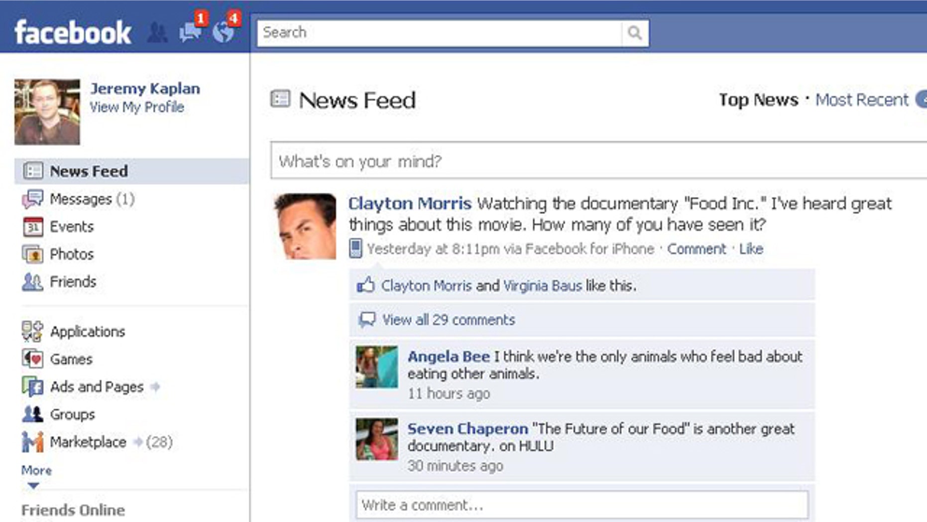The height and width of the screenshot is (522, 927).
Task: Click What's on your mind box
Action: pyautogui.click(x=599, y=160)
